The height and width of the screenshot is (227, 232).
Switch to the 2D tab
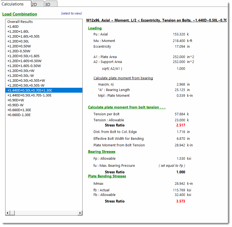pos(35,4)
